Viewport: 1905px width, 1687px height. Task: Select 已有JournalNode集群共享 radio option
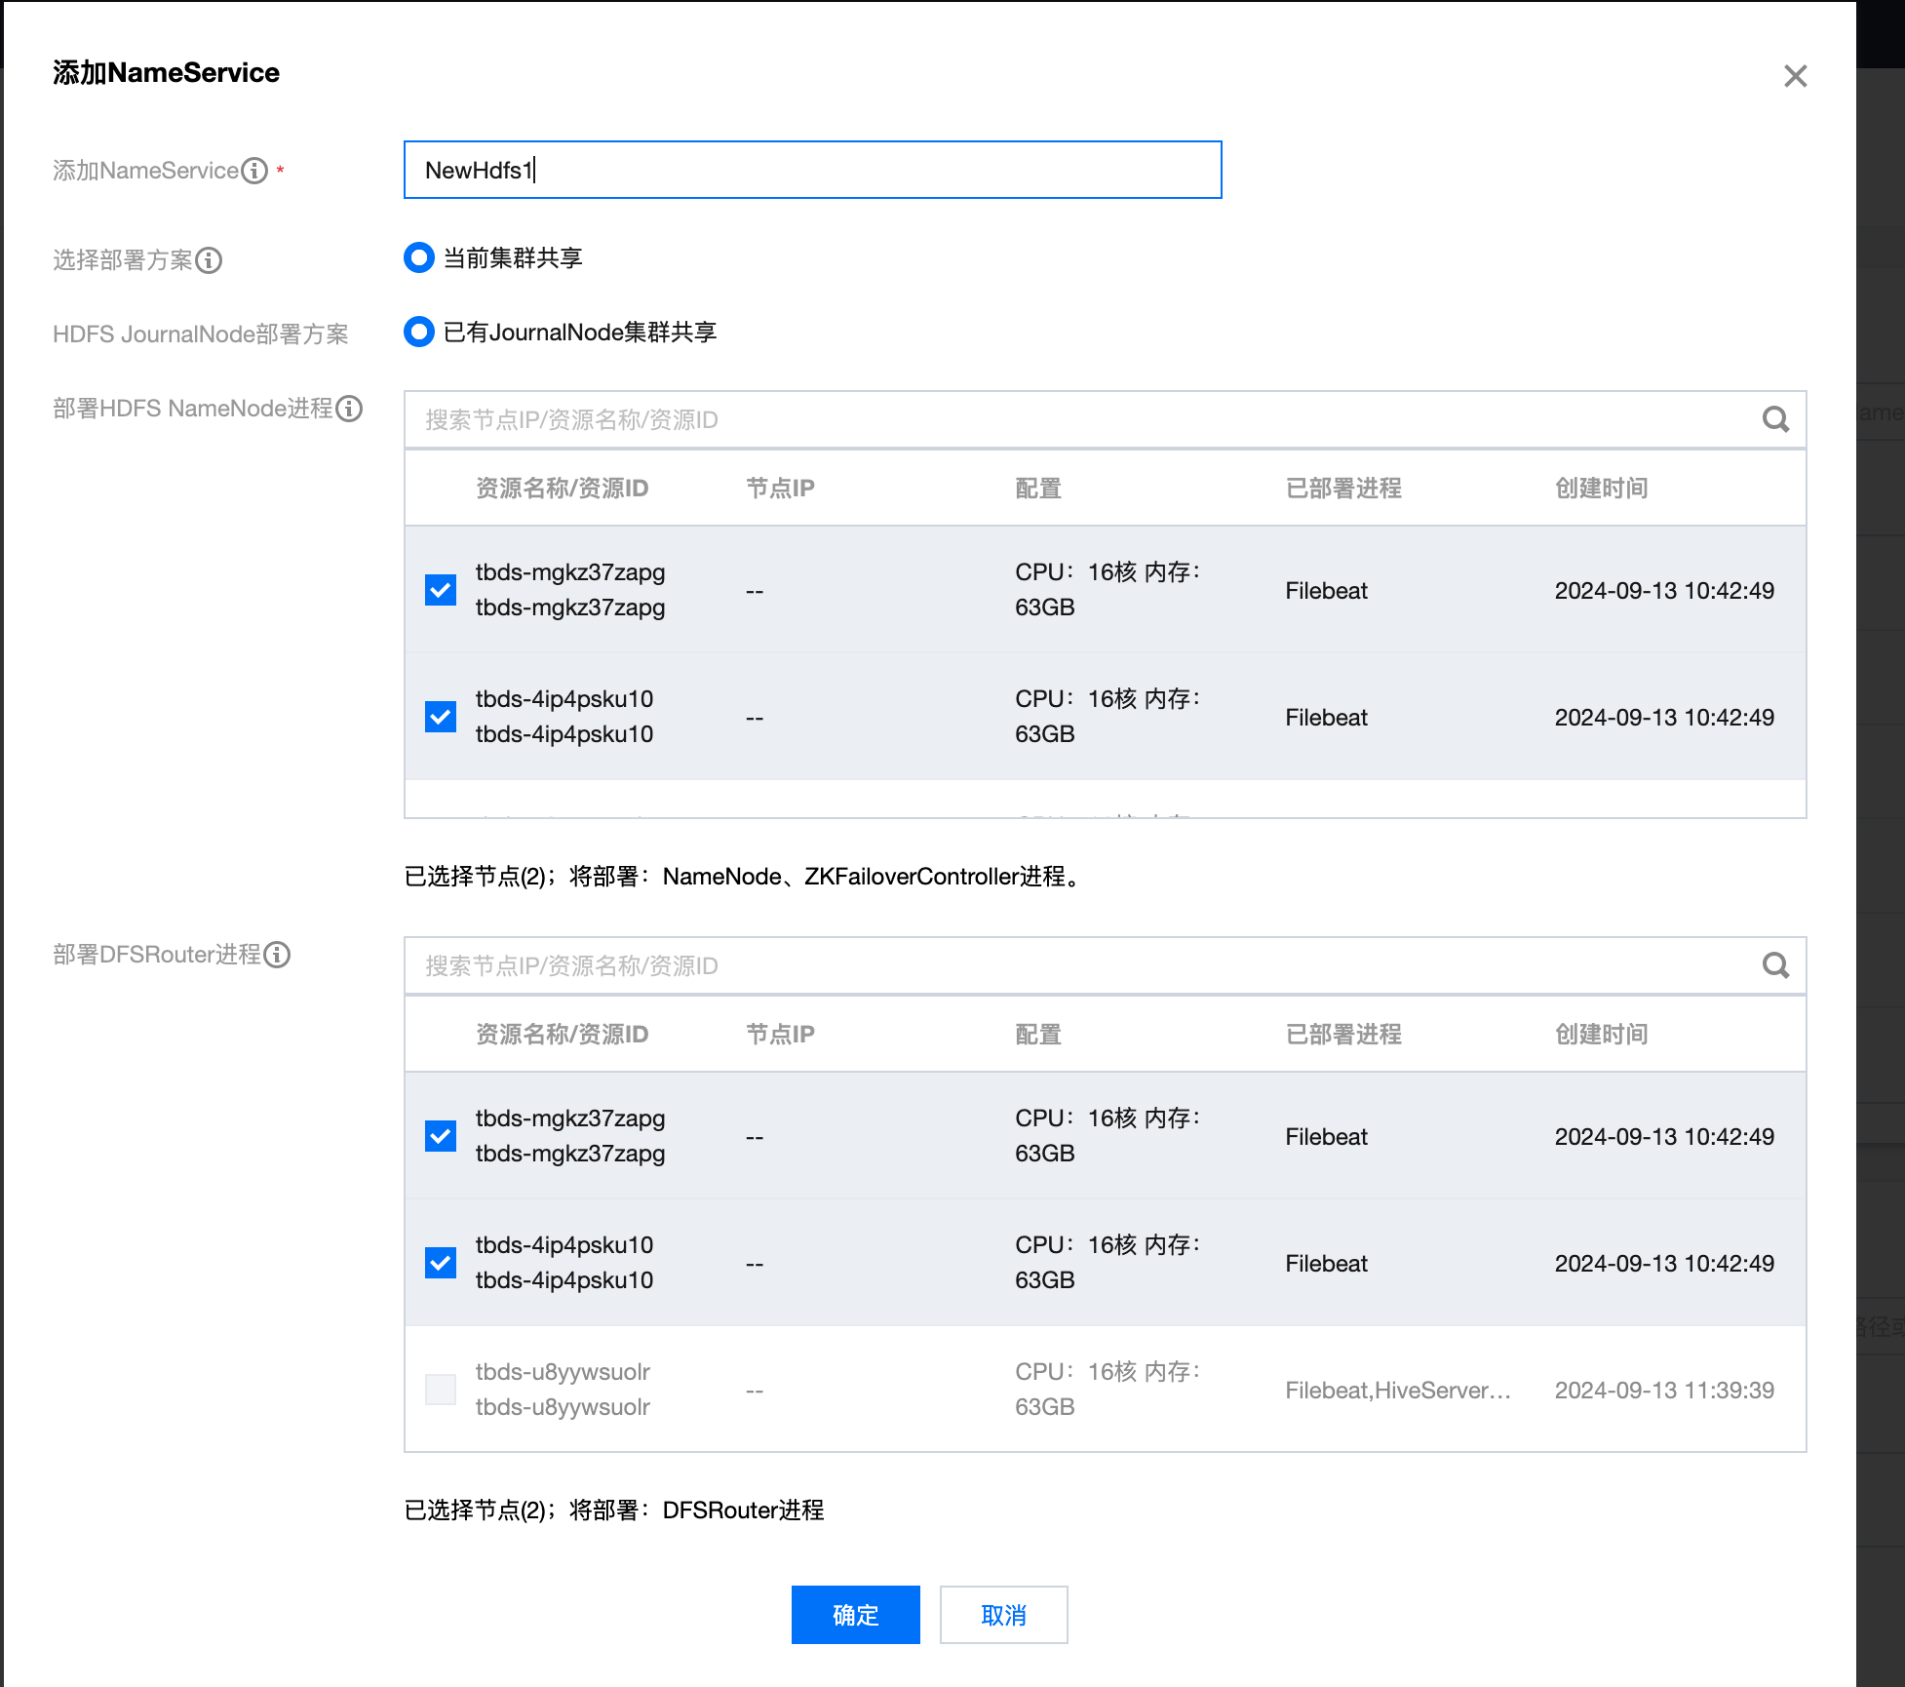pos(419,333)
